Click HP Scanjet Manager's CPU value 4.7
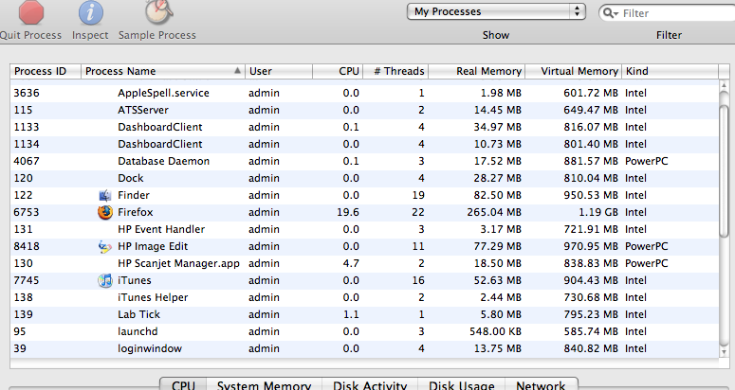The height and width of the screenshot is (390, 735). point(351,264)
